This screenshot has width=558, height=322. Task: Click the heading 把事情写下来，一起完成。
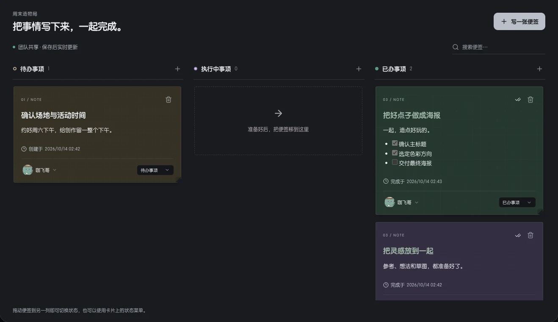[68, 26]
